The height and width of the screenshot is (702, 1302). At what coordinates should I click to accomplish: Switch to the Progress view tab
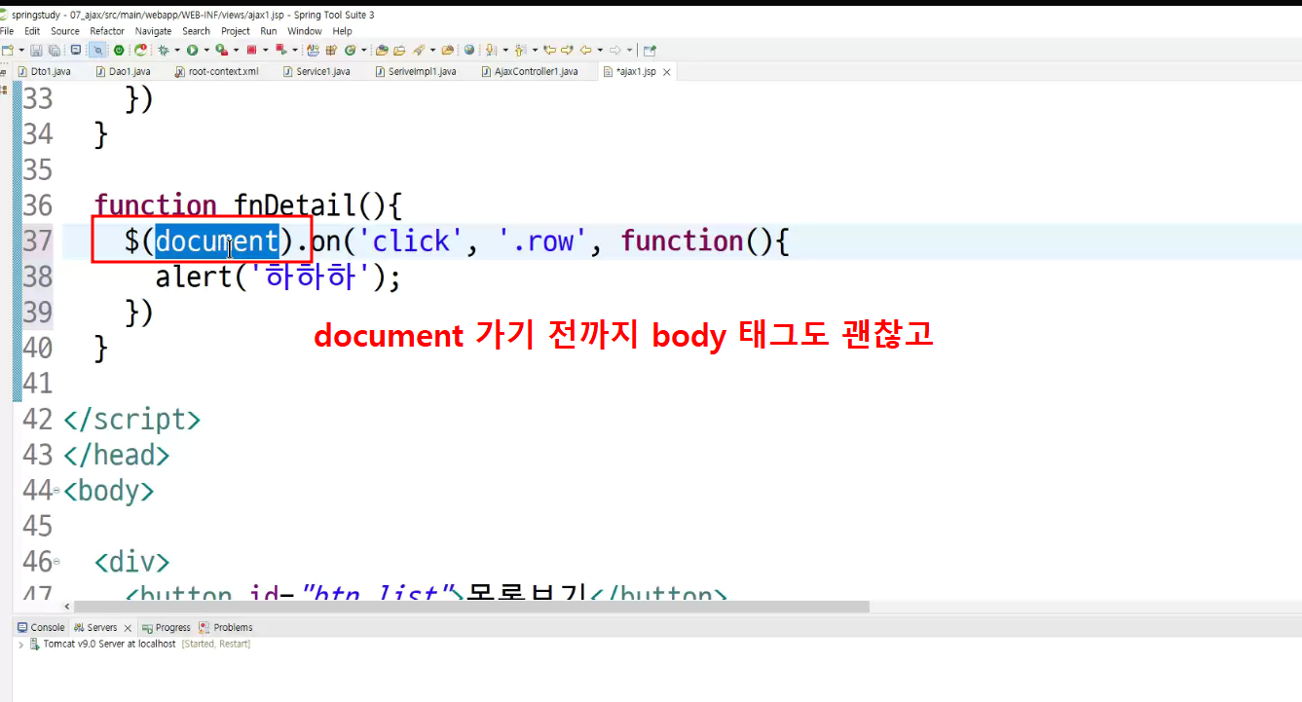click(x=167, y=627)
